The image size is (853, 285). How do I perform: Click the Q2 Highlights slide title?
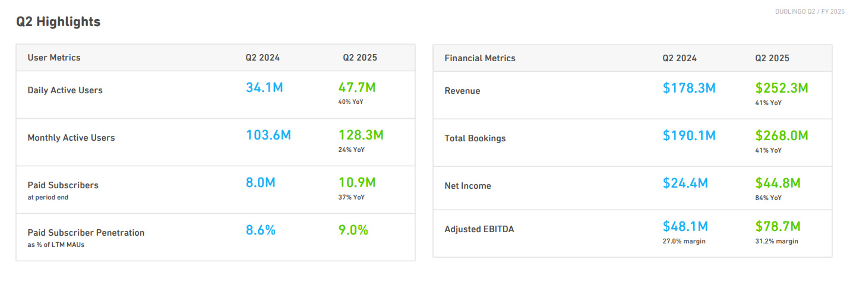pos(58,22)
